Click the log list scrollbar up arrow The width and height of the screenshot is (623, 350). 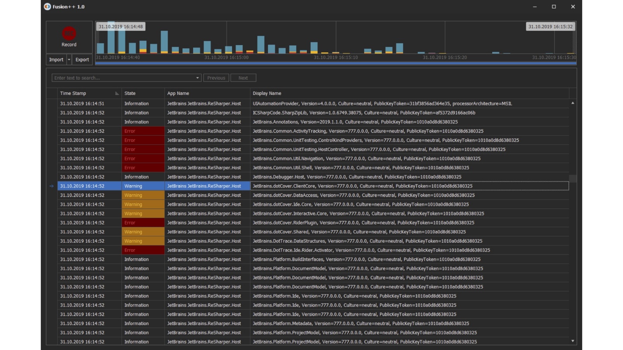coord(573,103)
